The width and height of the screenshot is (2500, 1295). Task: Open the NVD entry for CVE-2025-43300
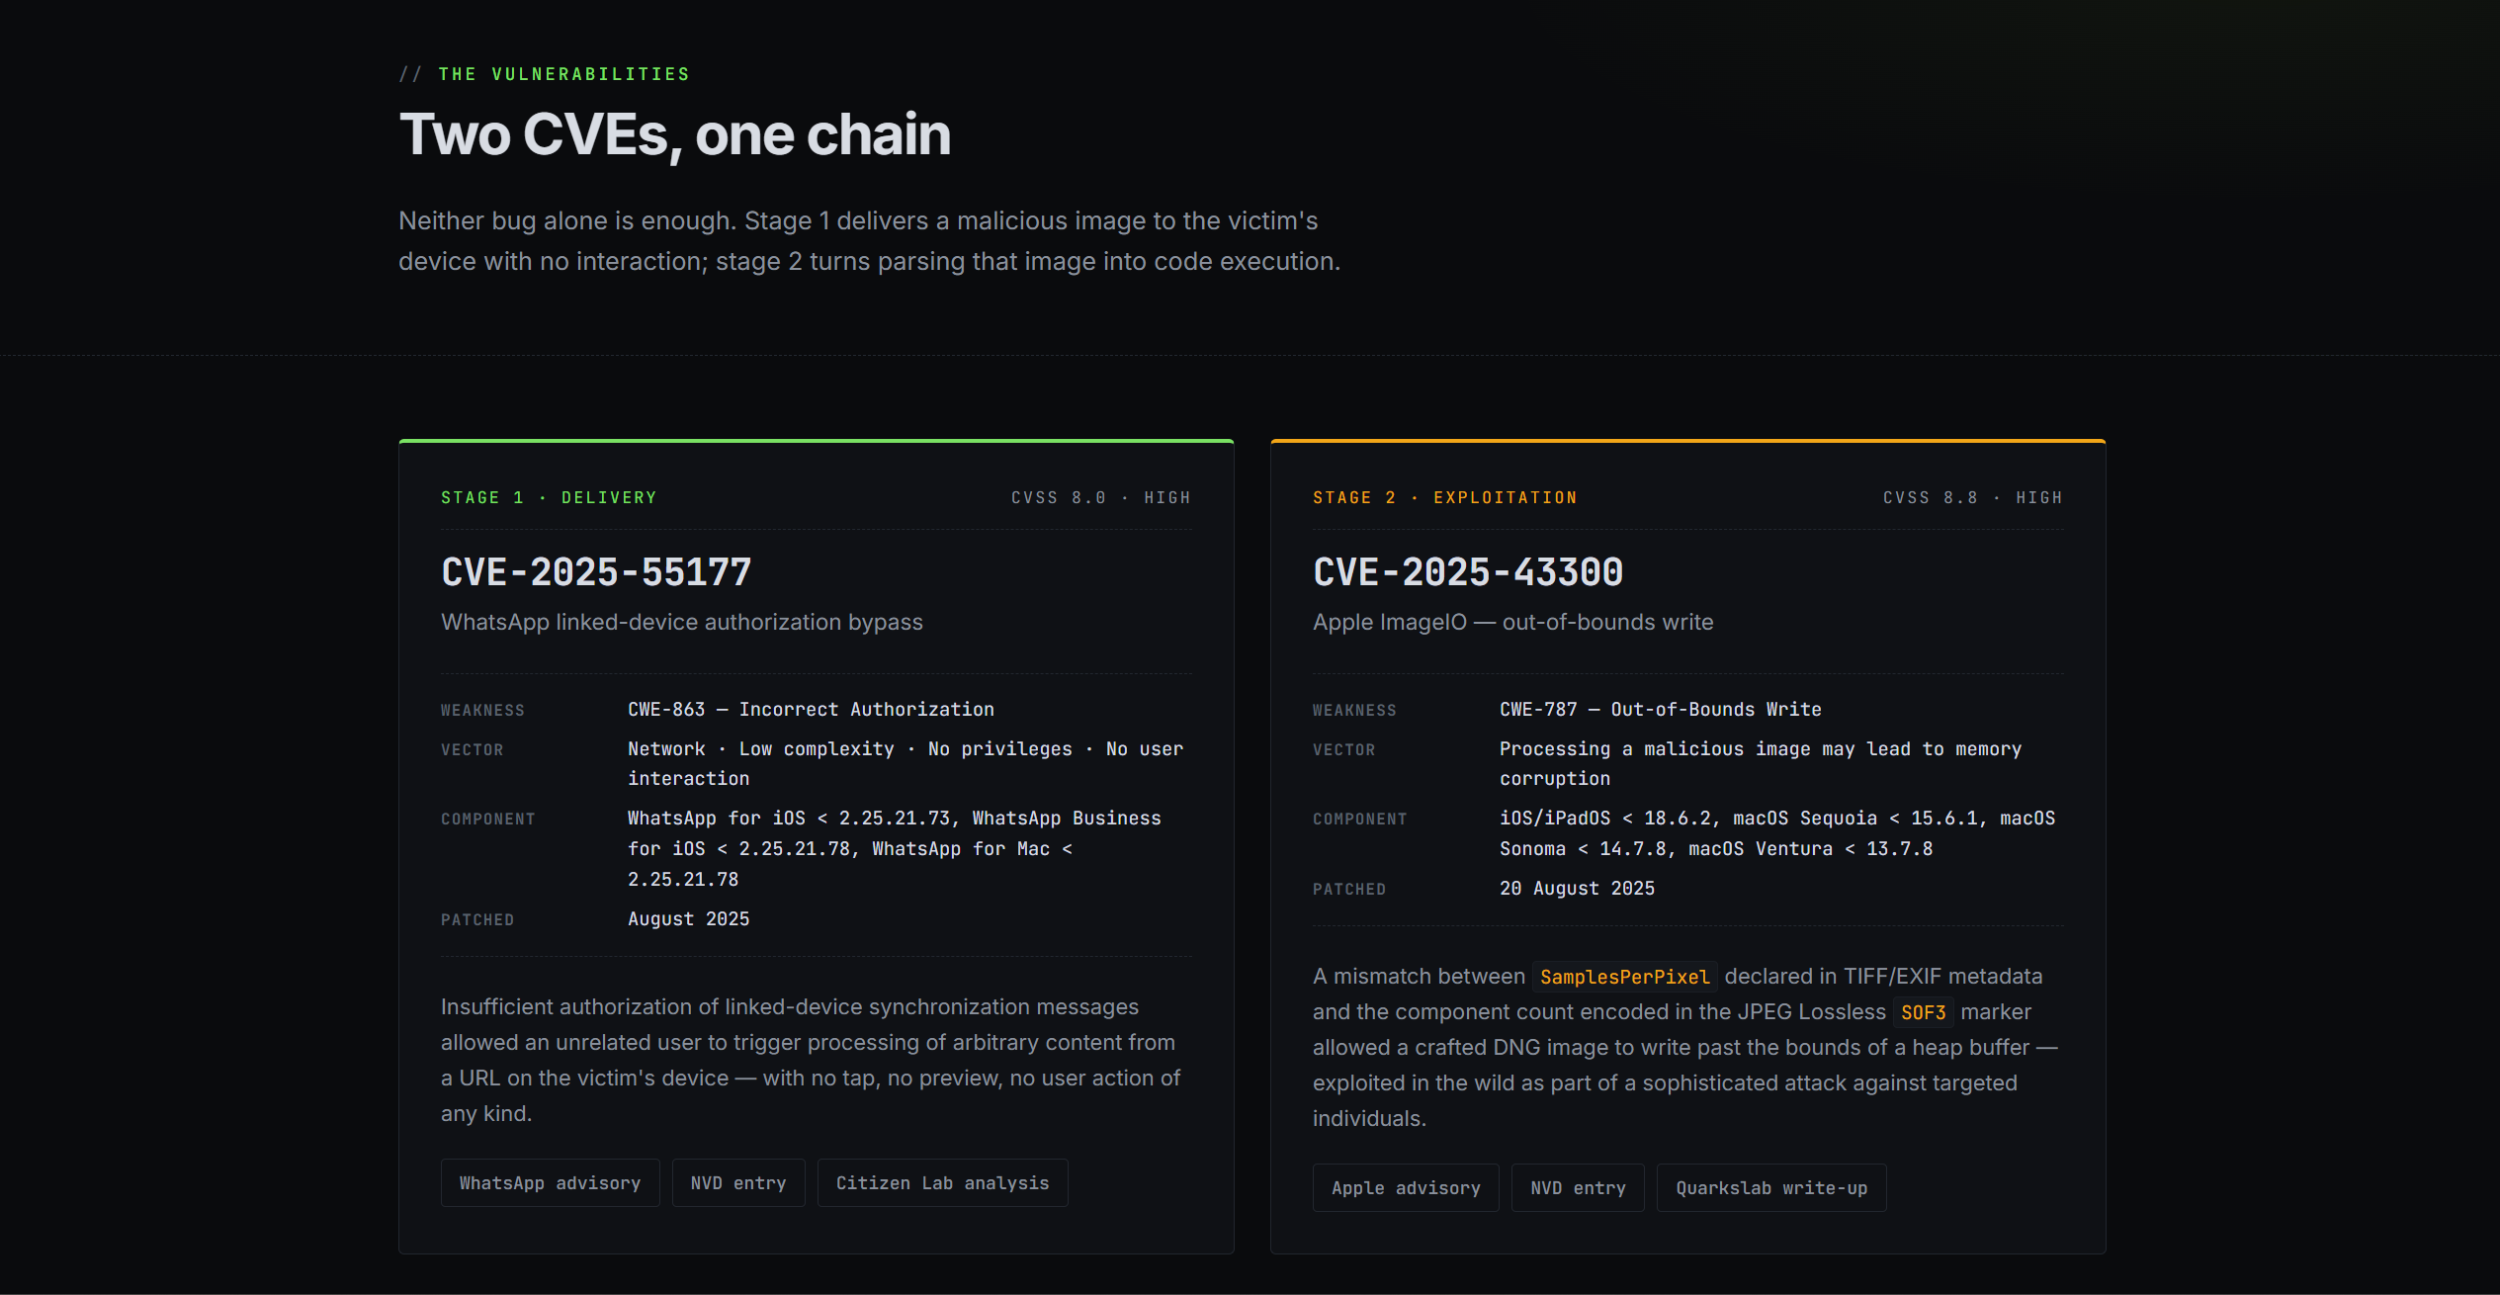(x=1577, y=1187)
